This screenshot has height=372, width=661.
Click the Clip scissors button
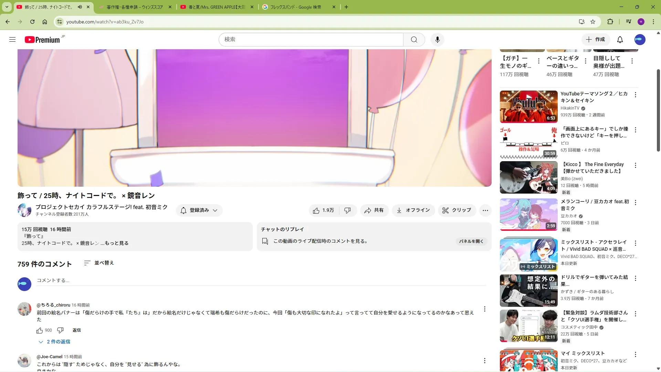457,210
